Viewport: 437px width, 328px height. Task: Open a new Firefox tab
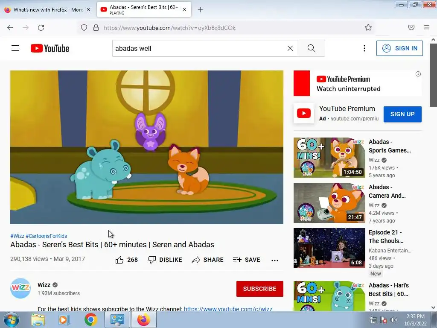point(201,10)
